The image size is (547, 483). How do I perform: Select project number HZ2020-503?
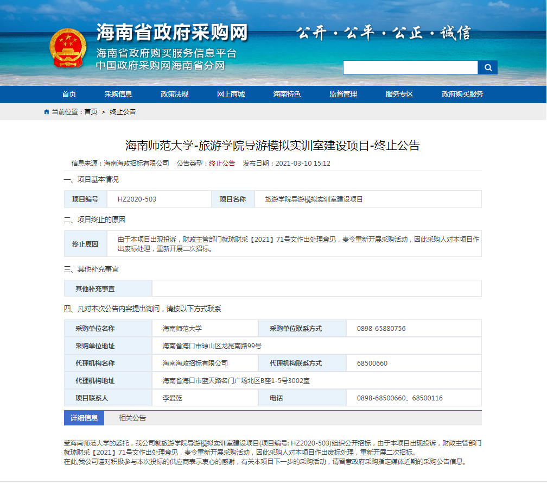point(137,199)
